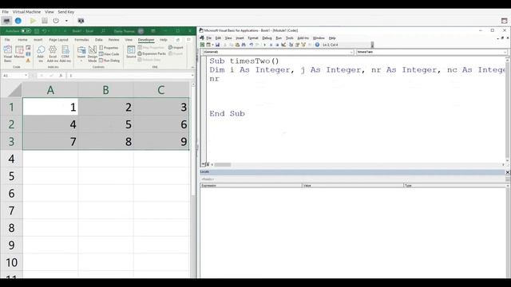This screenshot has width=511, height=287.
Task: Open the Run menu in VBA editor
Action: point(279,38)
